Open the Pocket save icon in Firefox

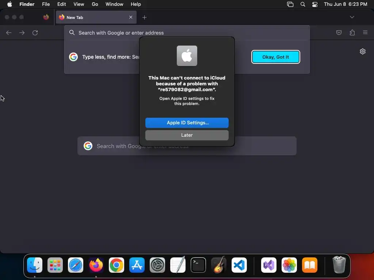[x=339, y=32]
